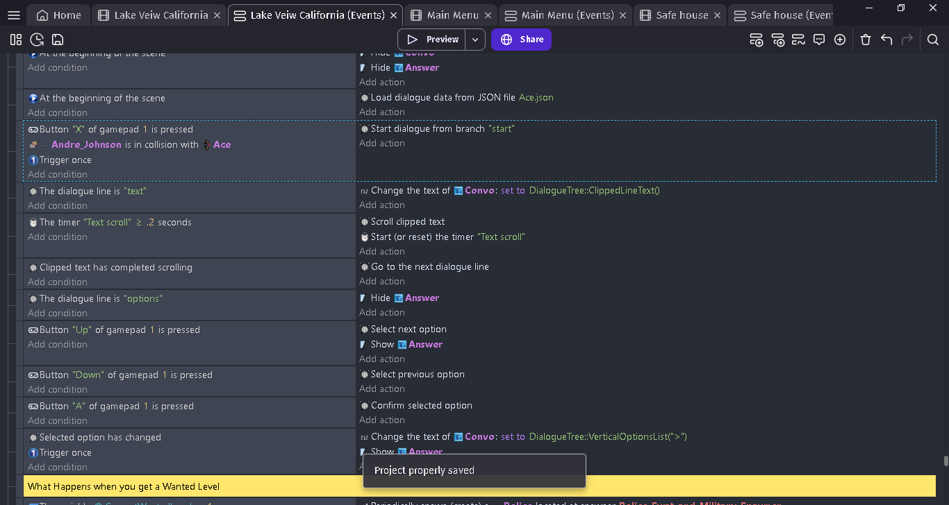Delete selected events with trash icon

[x=865, y=40]
